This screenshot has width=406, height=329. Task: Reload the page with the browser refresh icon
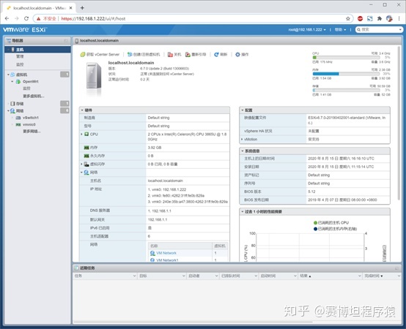pos(26,18)
